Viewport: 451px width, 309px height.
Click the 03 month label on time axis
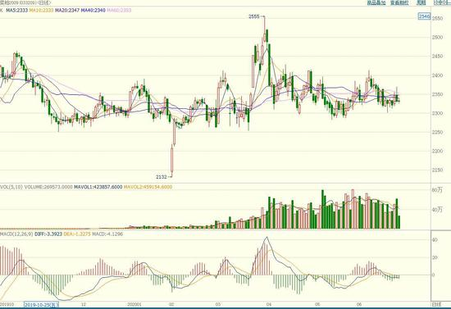(218, 304)
